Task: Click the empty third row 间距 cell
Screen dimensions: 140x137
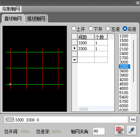Action: pos(86,54)
